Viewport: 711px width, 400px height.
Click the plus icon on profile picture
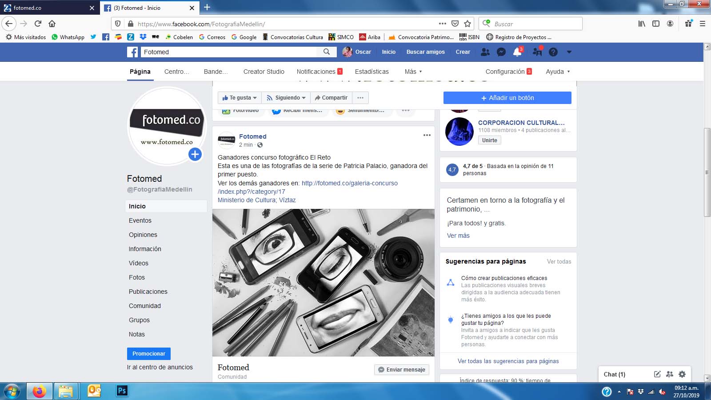195,154
